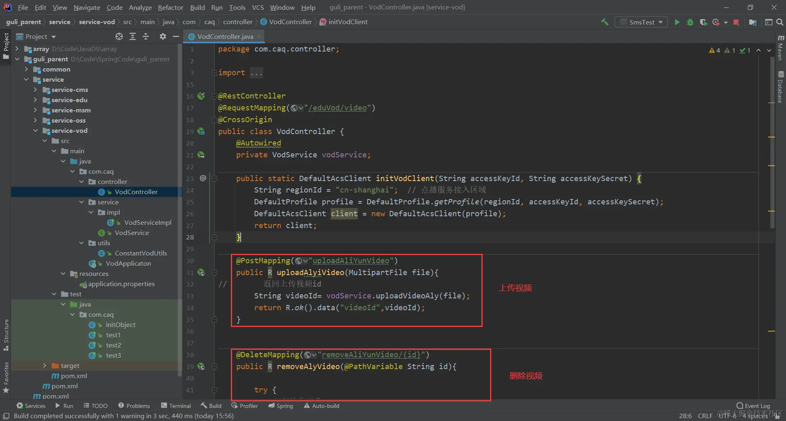Locate the opened file in Project tree

[119, 36]
